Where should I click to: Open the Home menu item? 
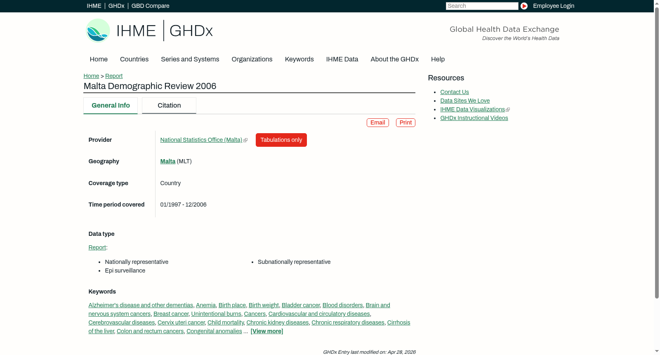coord(99,59)
